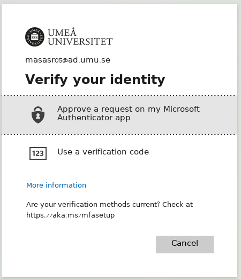Open the More information link
The height and width of the screenshot is (279, 241).
[56, 185]
